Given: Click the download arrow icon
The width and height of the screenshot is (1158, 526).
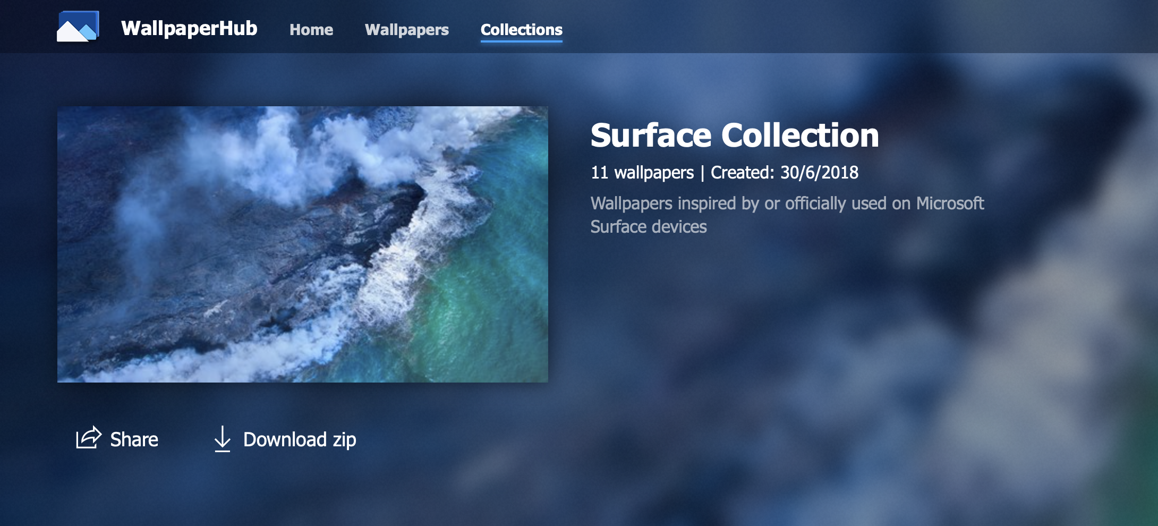Looking at the screenshot, I should point(222,439).
